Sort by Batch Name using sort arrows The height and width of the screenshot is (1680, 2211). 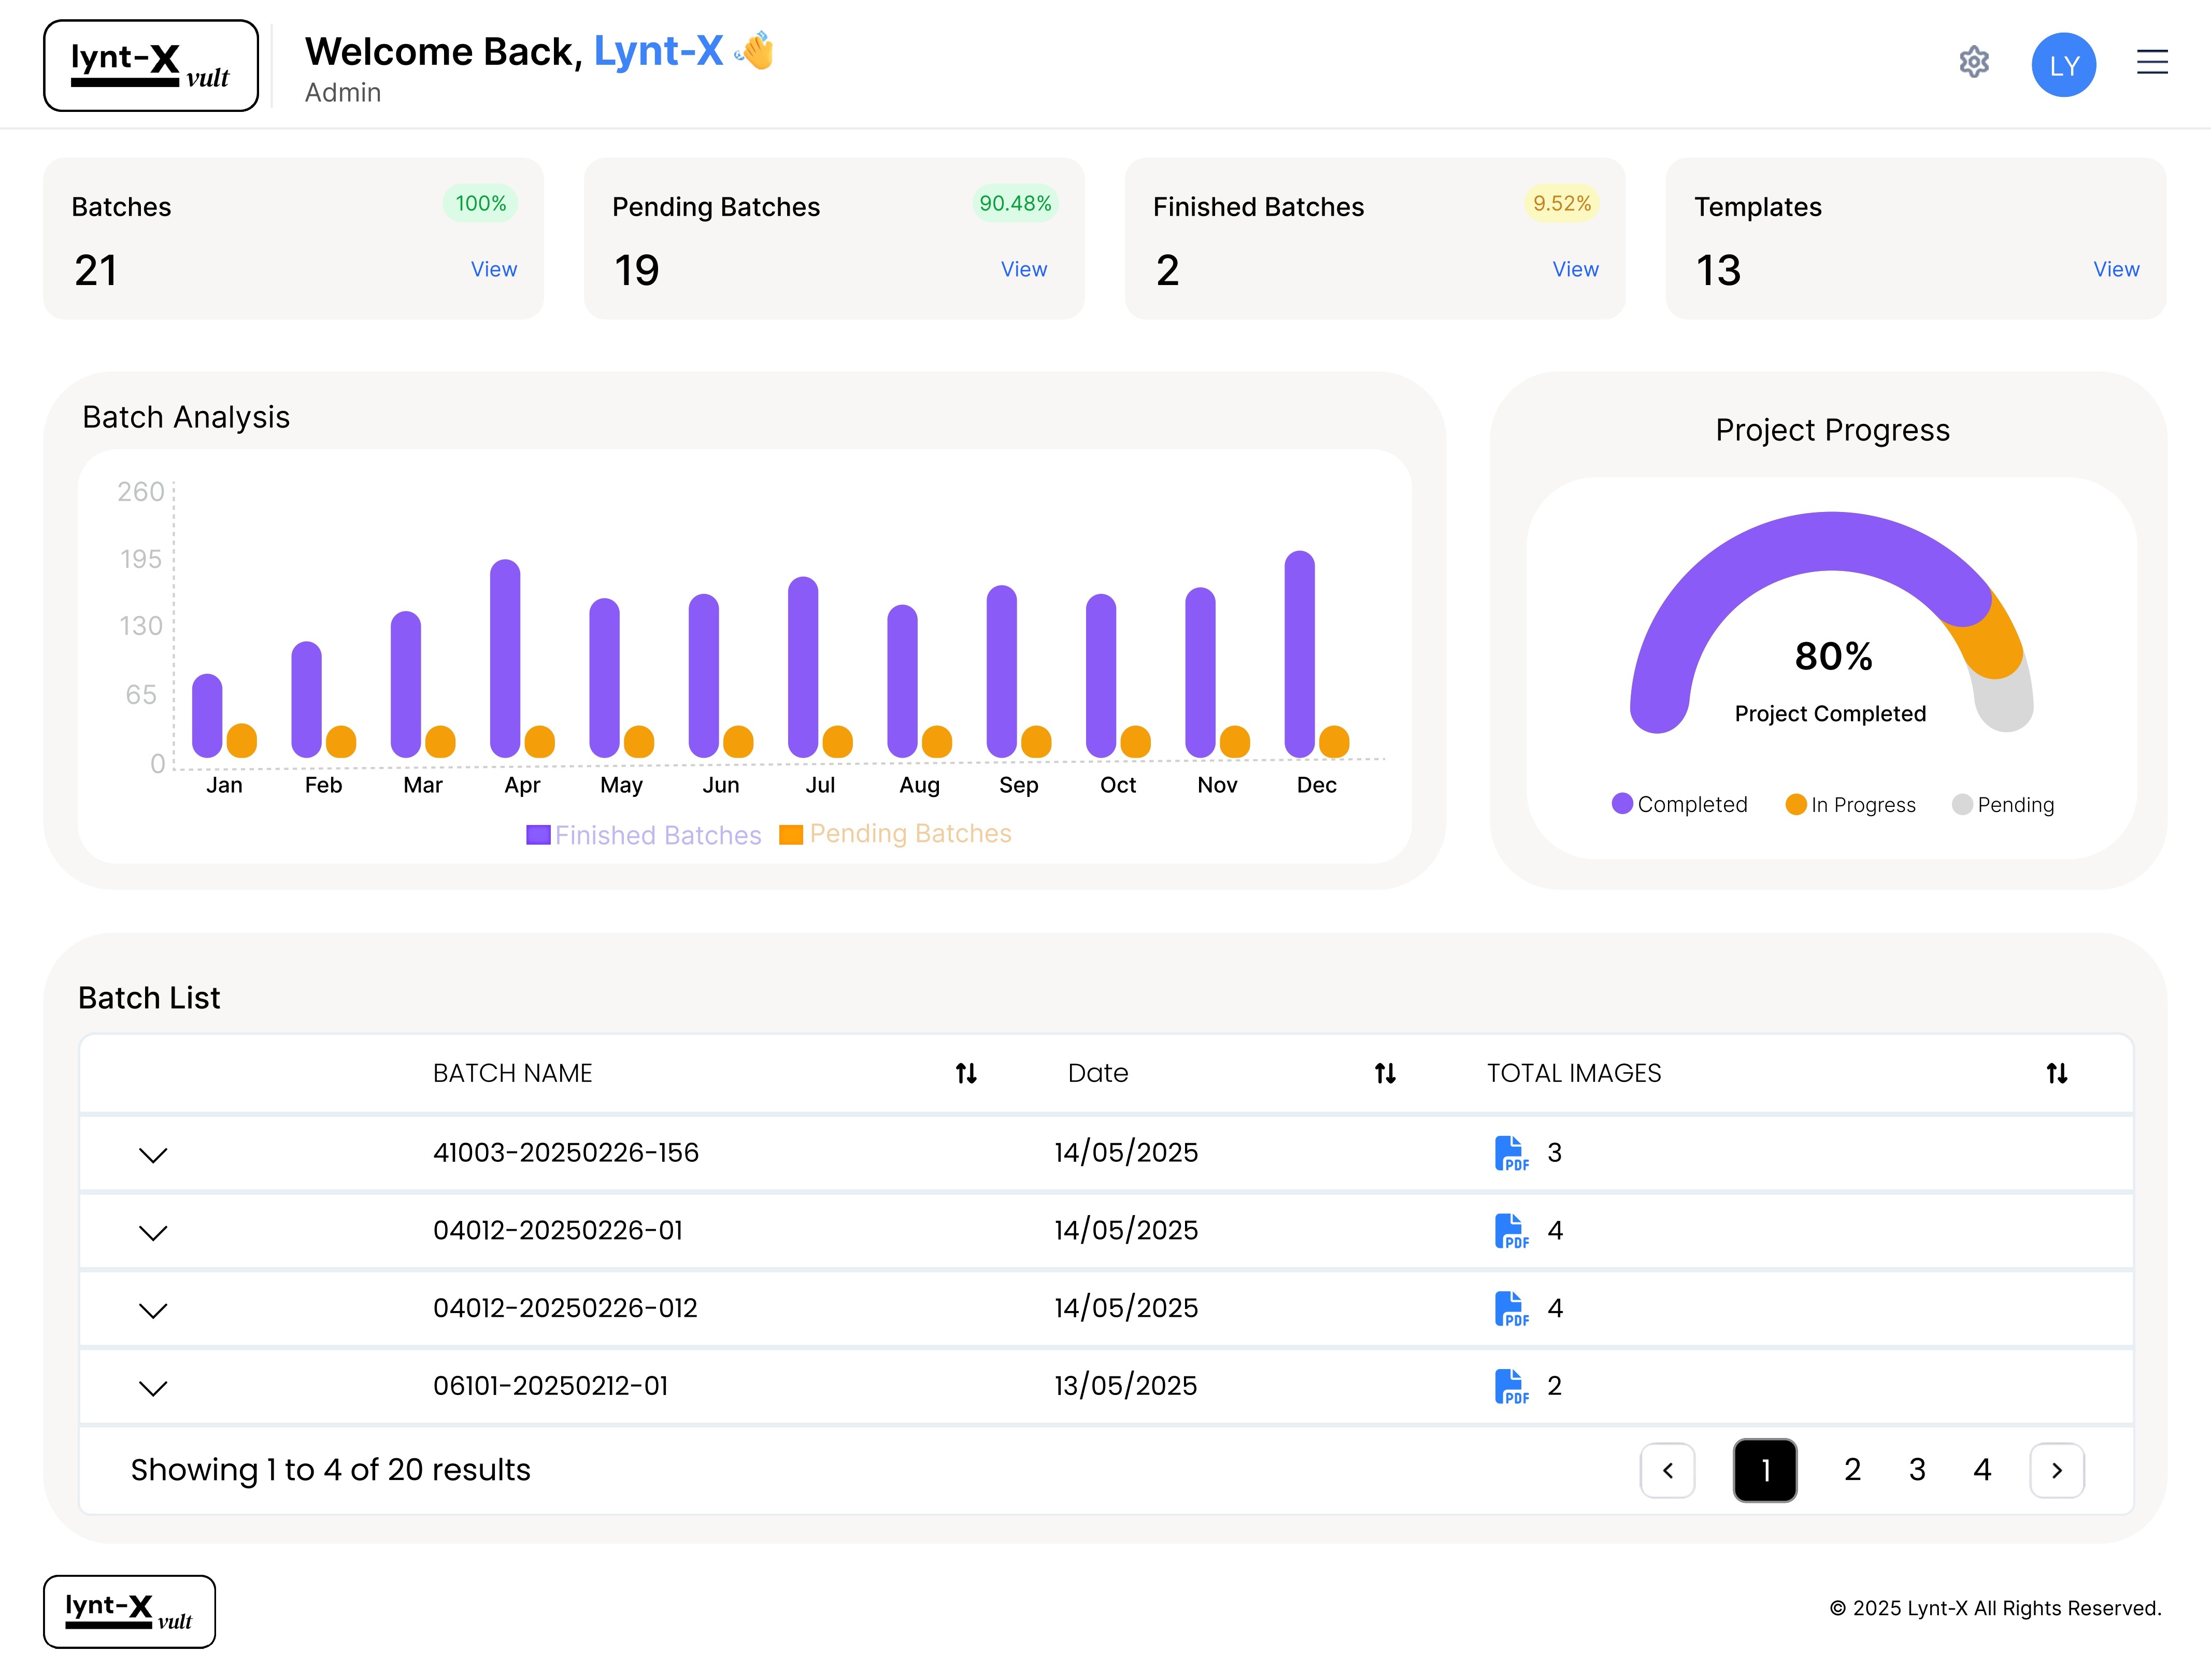point(966,1073)
